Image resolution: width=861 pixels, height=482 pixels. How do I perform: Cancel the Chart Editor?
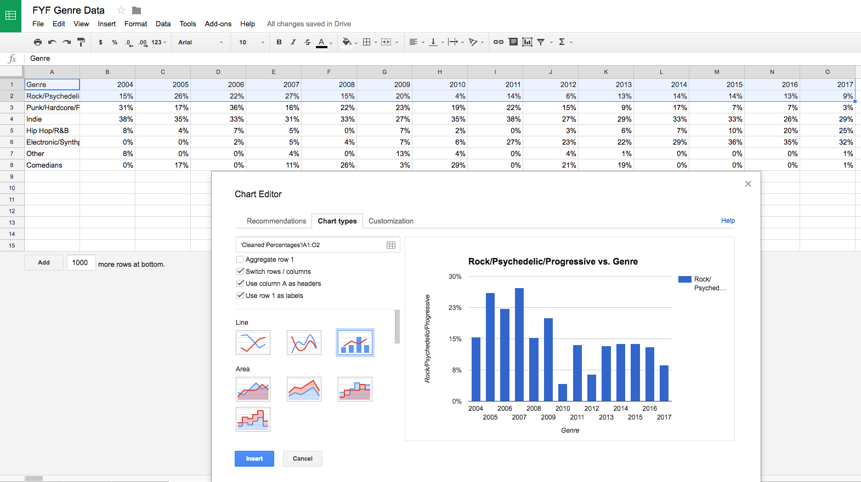click(x=303, y=458)
